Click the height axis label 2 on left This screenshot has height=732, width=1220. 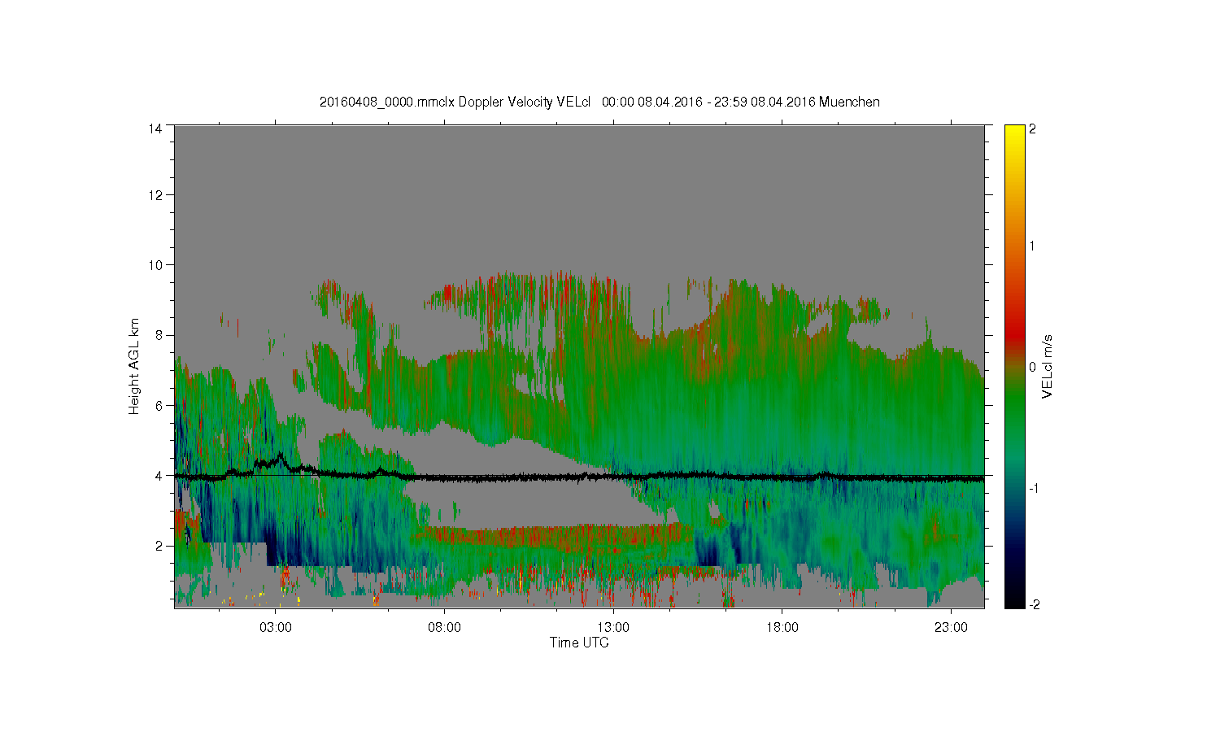[x=159, y=545]
